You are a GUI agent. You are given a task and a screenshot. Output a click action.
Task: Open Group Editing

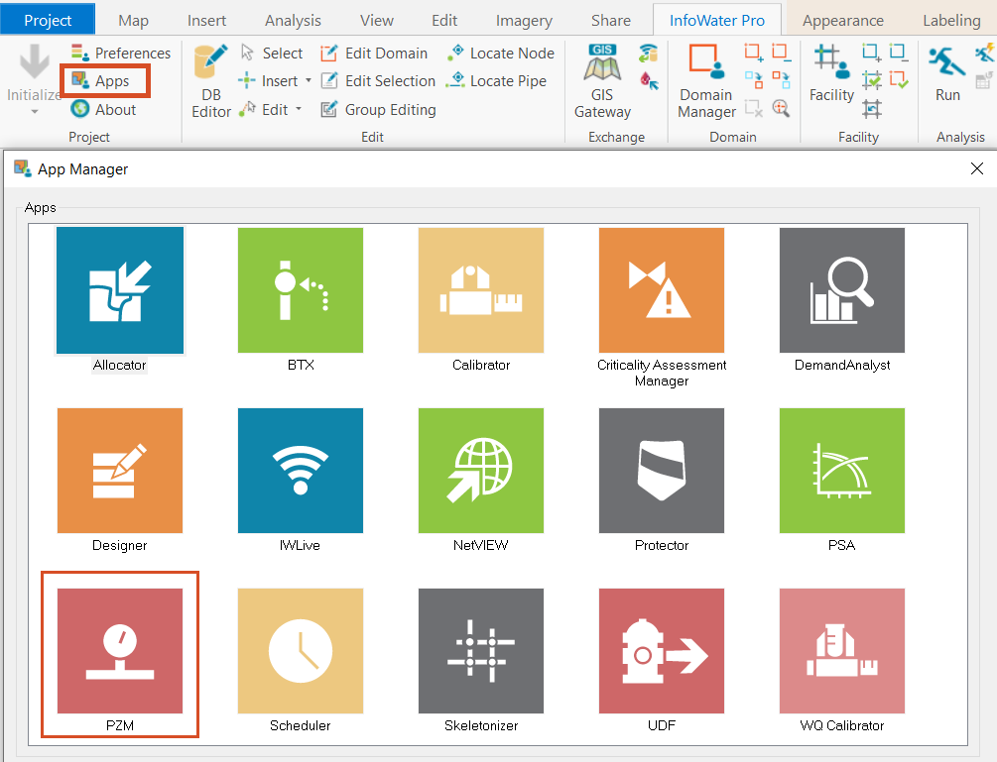coord(378,109)
